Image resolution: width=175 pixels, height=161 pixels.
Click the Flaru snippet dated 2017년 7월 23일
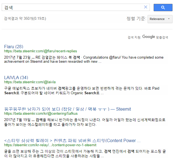[x=84, y=59]
